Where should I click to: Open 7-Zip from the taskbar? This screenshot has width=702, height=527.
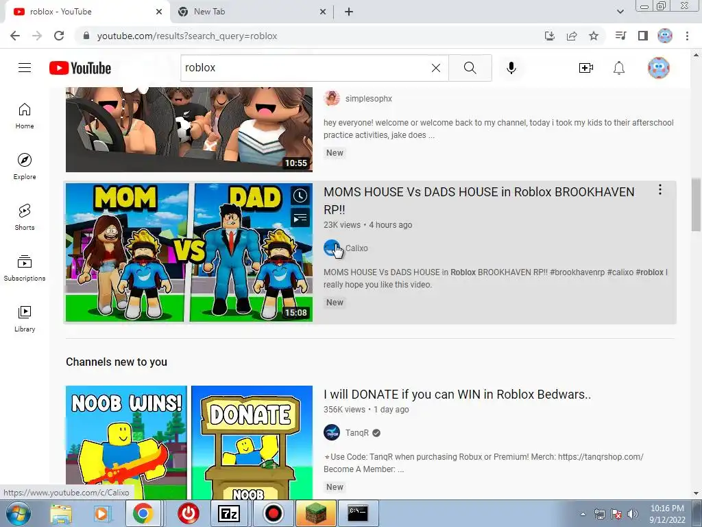(229, 513)
